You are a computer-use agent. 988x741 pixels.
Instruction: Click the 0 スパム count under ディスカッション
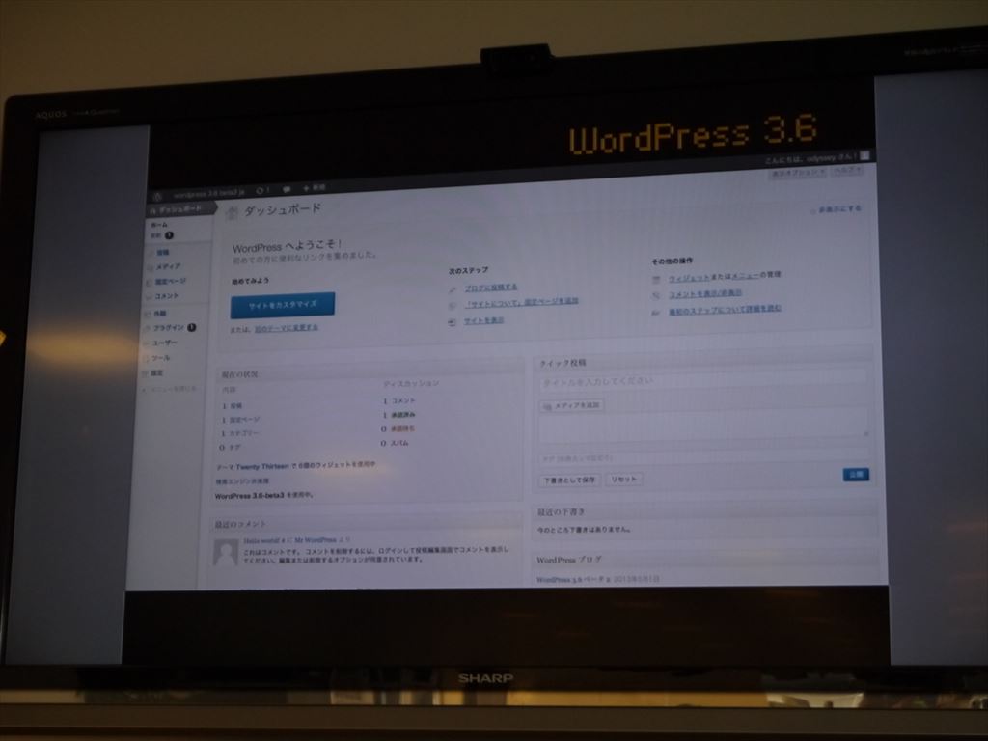point(395,444)
